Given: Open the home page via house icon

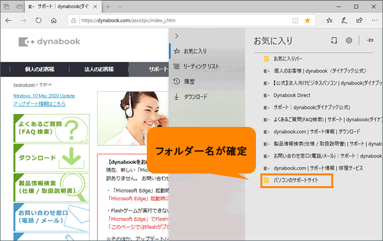Looking at the screenshot, I should tap(54, 20).
